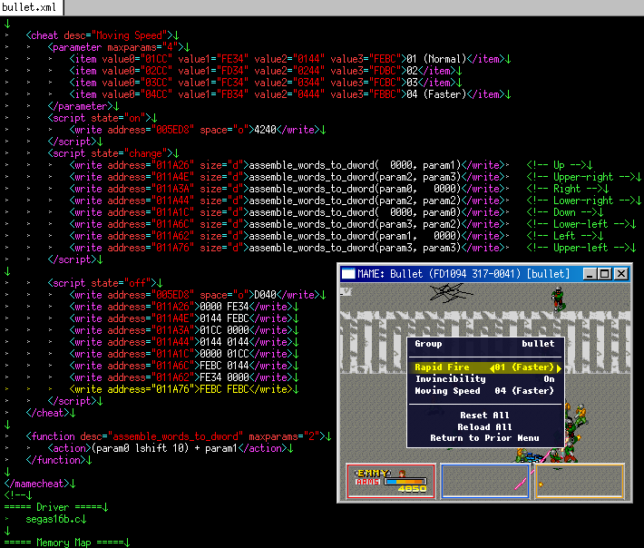Choose Reload All in cheat menu

(x=485, y=426)
